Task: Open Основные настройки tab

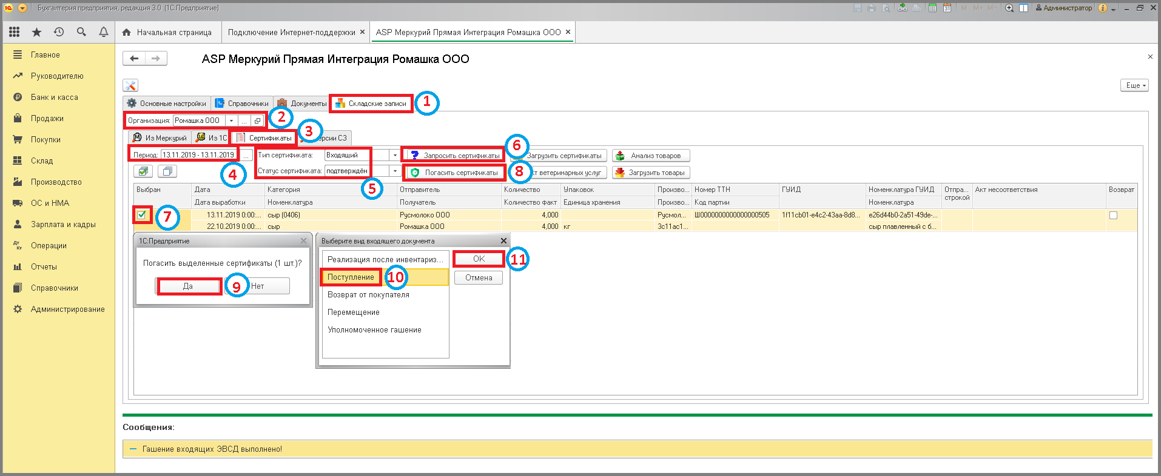Action: point(167,104)
